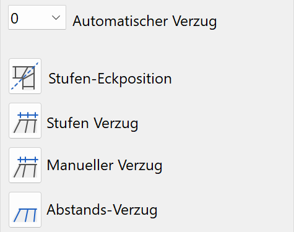294x232 pixels.
Task: Launch the distance-based Verzug tool
Action: click(x=25, y=210)
